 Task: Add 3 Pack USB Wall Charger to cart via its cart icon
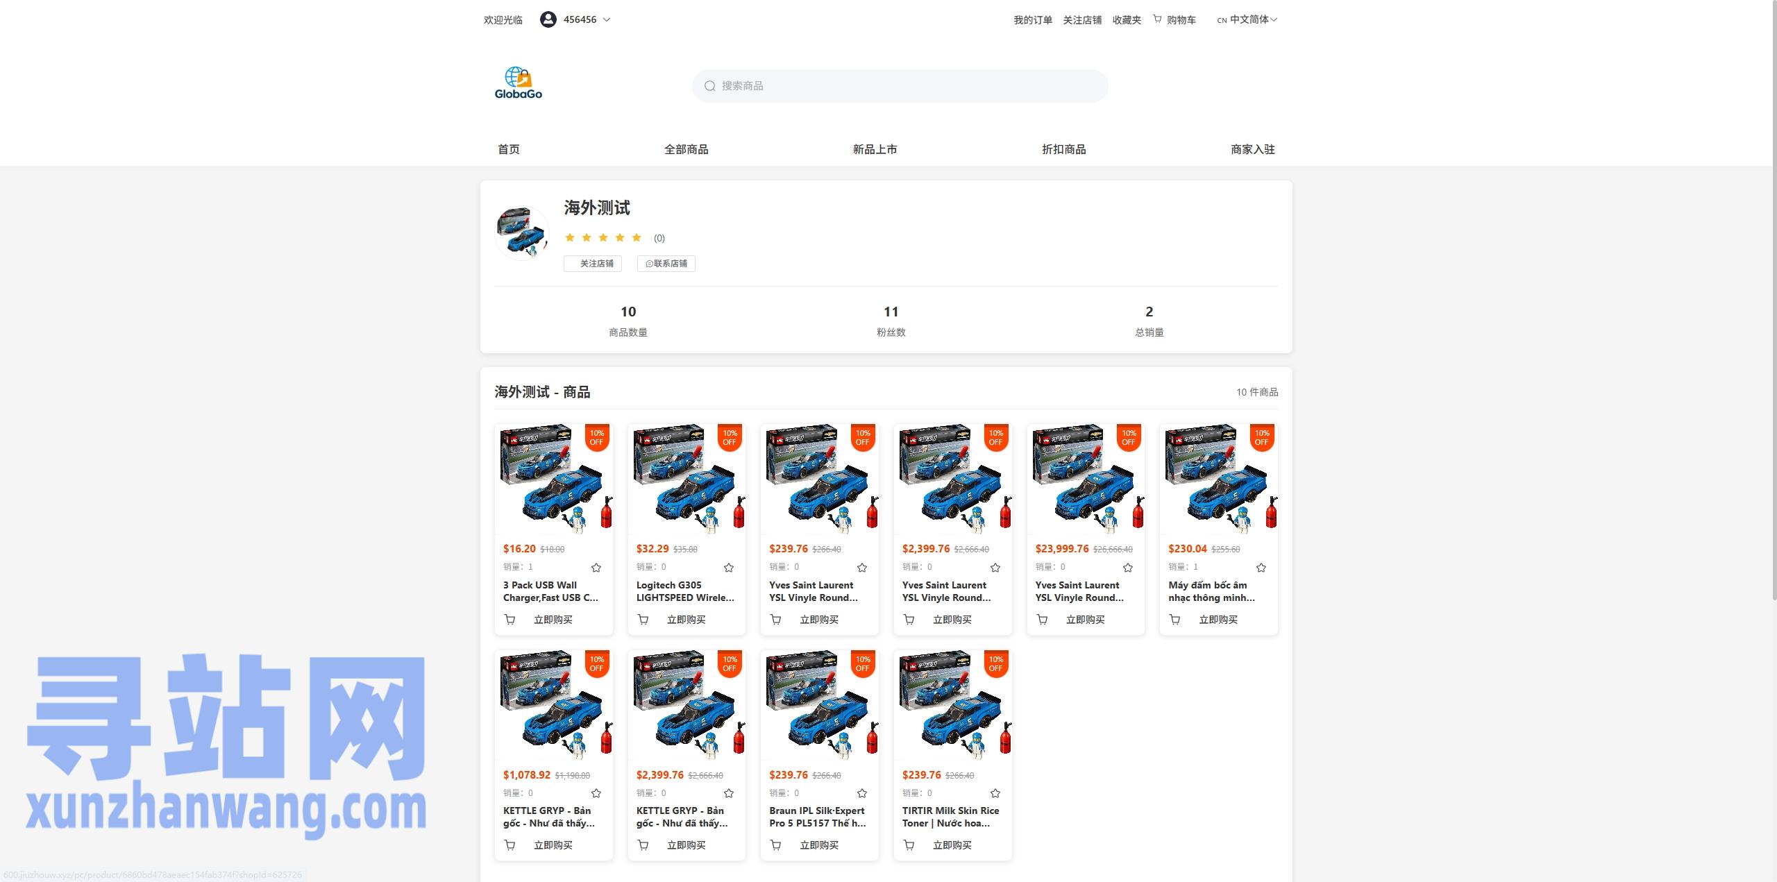[509, 620]
